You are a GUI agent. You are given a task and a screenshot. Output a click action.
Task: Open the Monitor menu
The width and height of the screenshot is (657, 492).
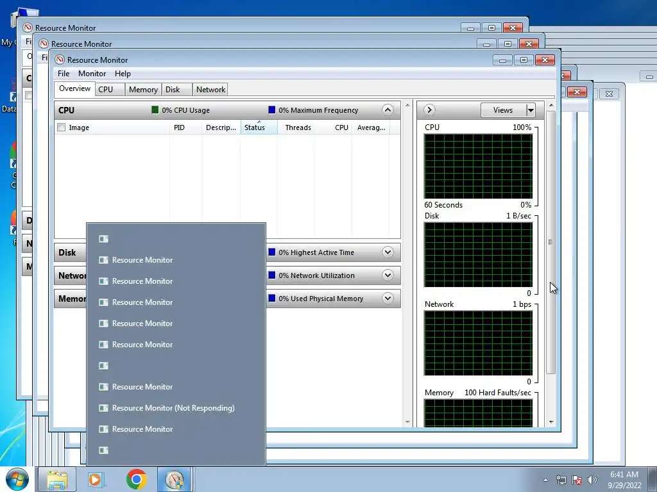[92, 74]
